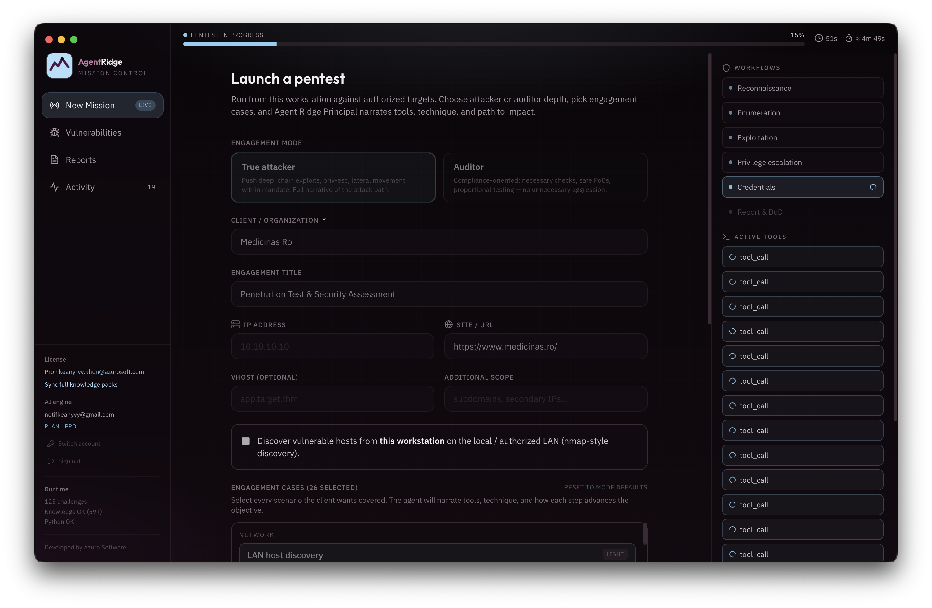Click the AgentRidge mountain logo icon
The width and height of the screenshot is (932, 608).
[x=59, y=66]
